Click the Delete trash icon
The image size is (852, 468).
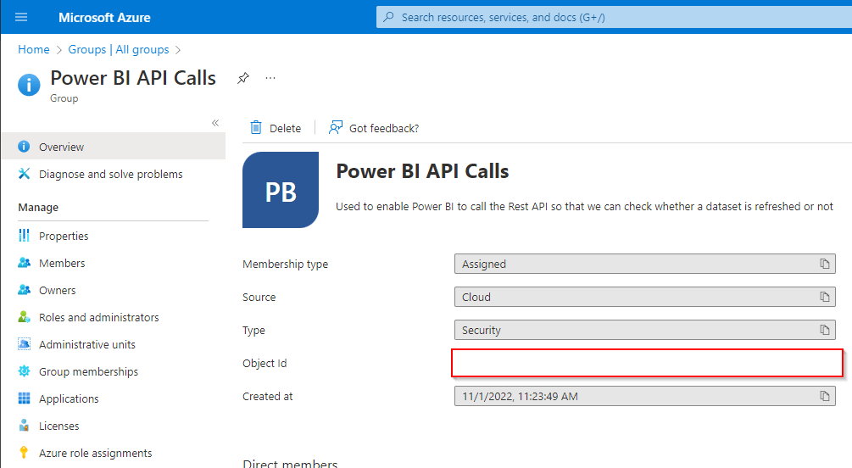[256, 128]
